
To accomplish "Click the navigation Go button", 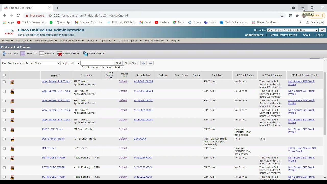I will tap(323, 30).
